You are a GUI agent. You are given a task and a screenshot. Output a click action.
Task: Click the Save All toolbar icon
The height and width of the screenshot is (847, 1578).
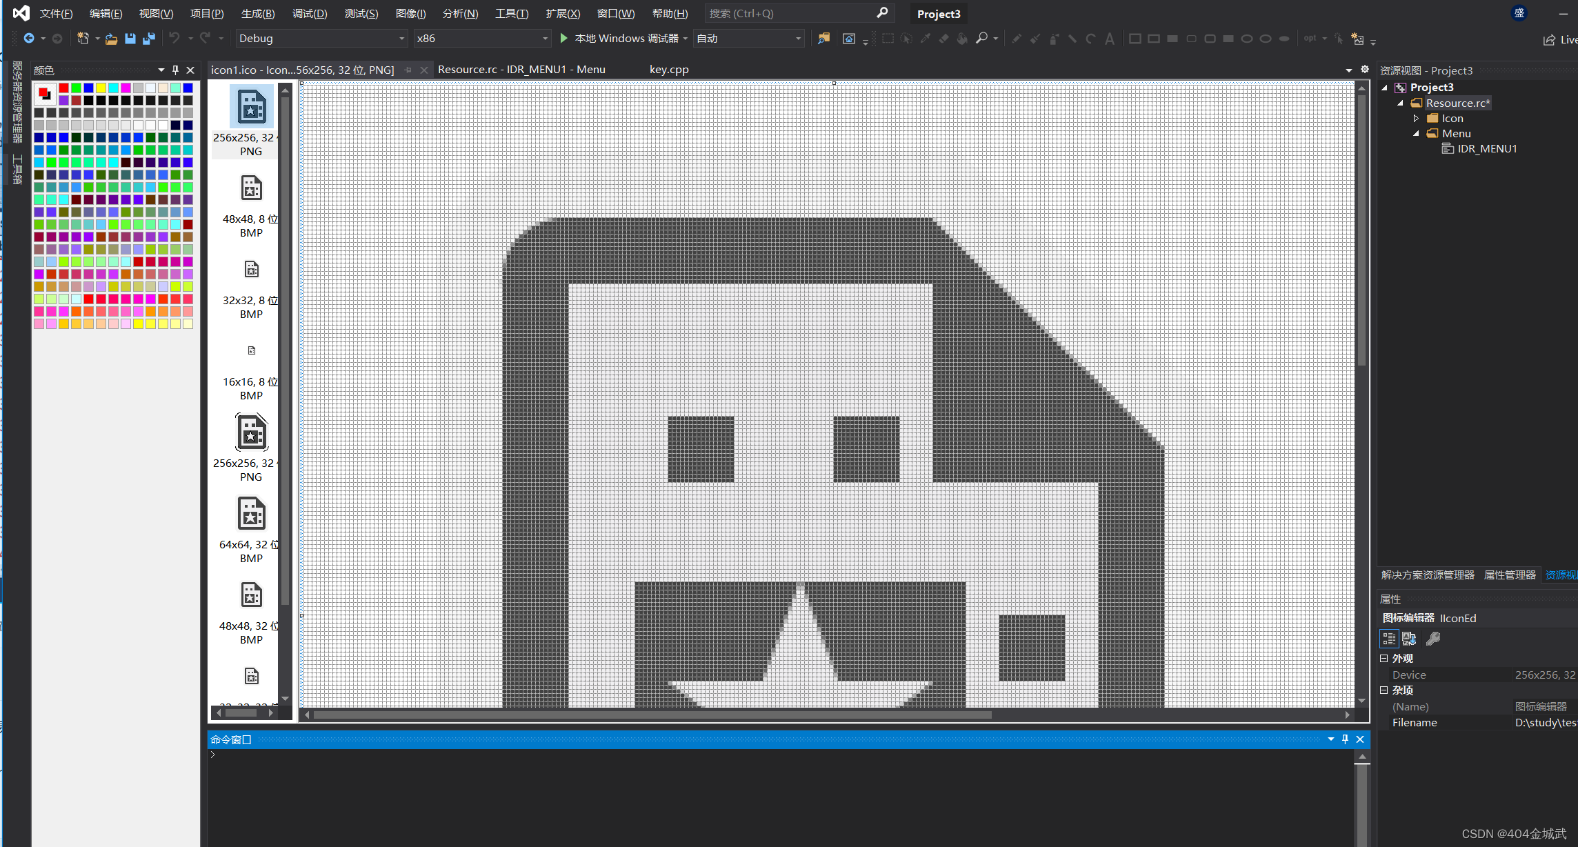pos(148,39)
